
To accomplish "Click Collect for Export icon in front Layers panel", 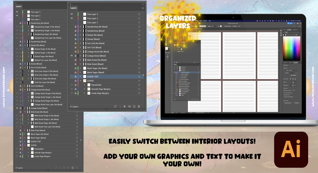I will tap(115, 107).
